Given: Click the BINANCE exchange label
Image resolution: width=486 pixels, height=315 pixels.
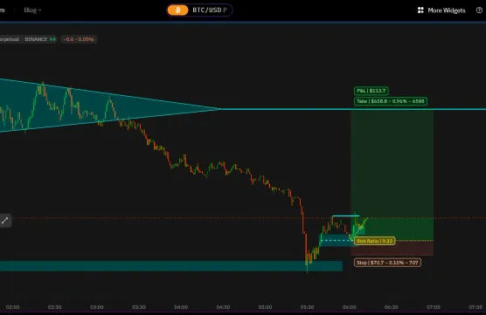Looking at the screenshot, I should click(x=36, y=39).
